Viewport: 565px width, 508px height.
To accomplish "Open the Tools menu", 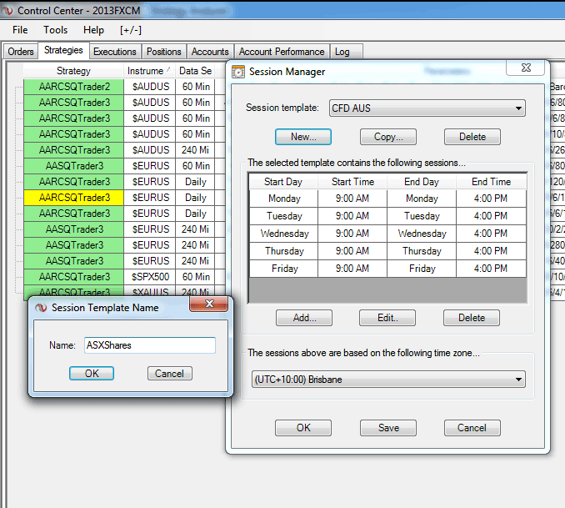I will click(x=56, y=30).
